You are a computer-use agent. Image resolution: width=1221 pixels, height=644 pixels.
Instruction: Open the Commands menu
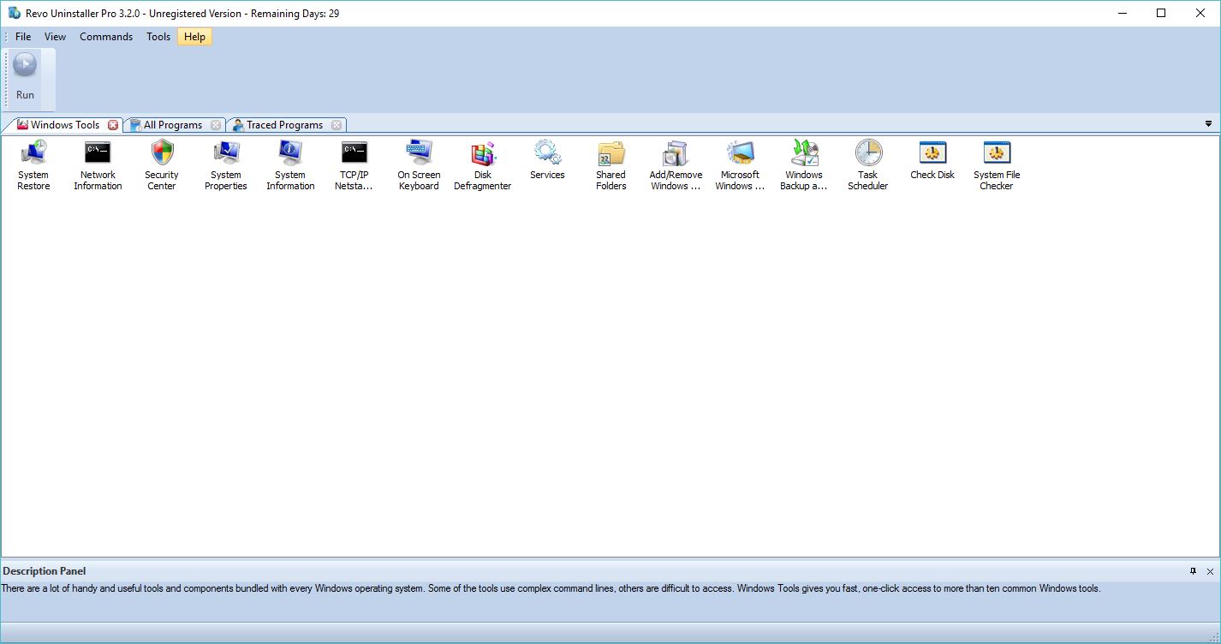(105, 36)
